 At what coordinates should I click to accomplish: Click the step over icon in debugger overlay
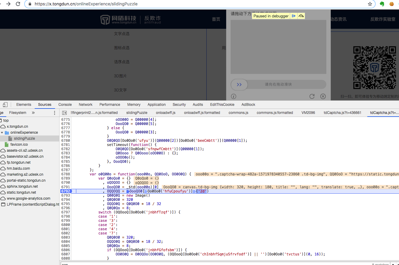click(301, 16)
